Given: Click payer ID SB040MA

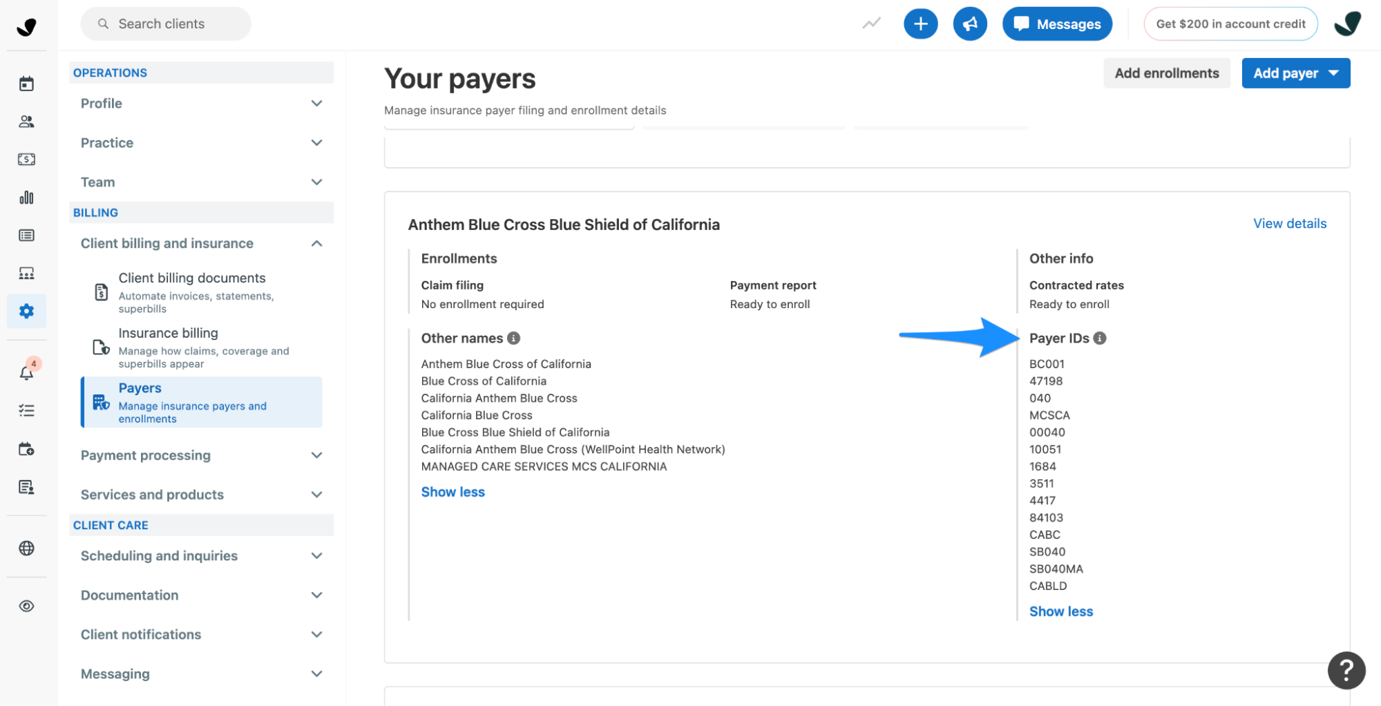Looking at the screenshot, I should (x=1056, y=569).
